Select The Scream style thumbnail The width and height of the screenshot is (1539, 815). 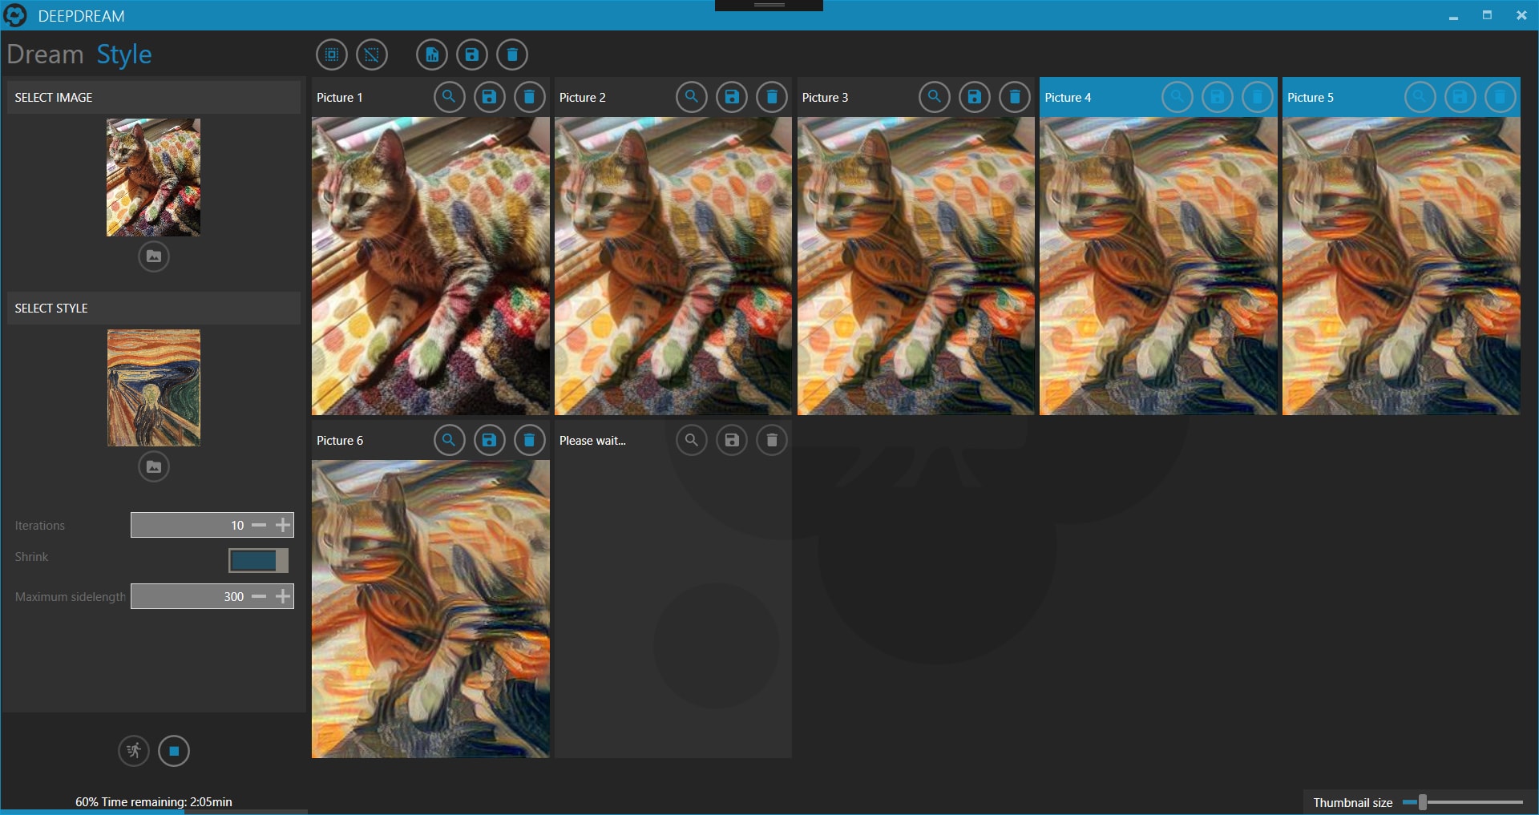pyautogui.click(x=154, y=388)
